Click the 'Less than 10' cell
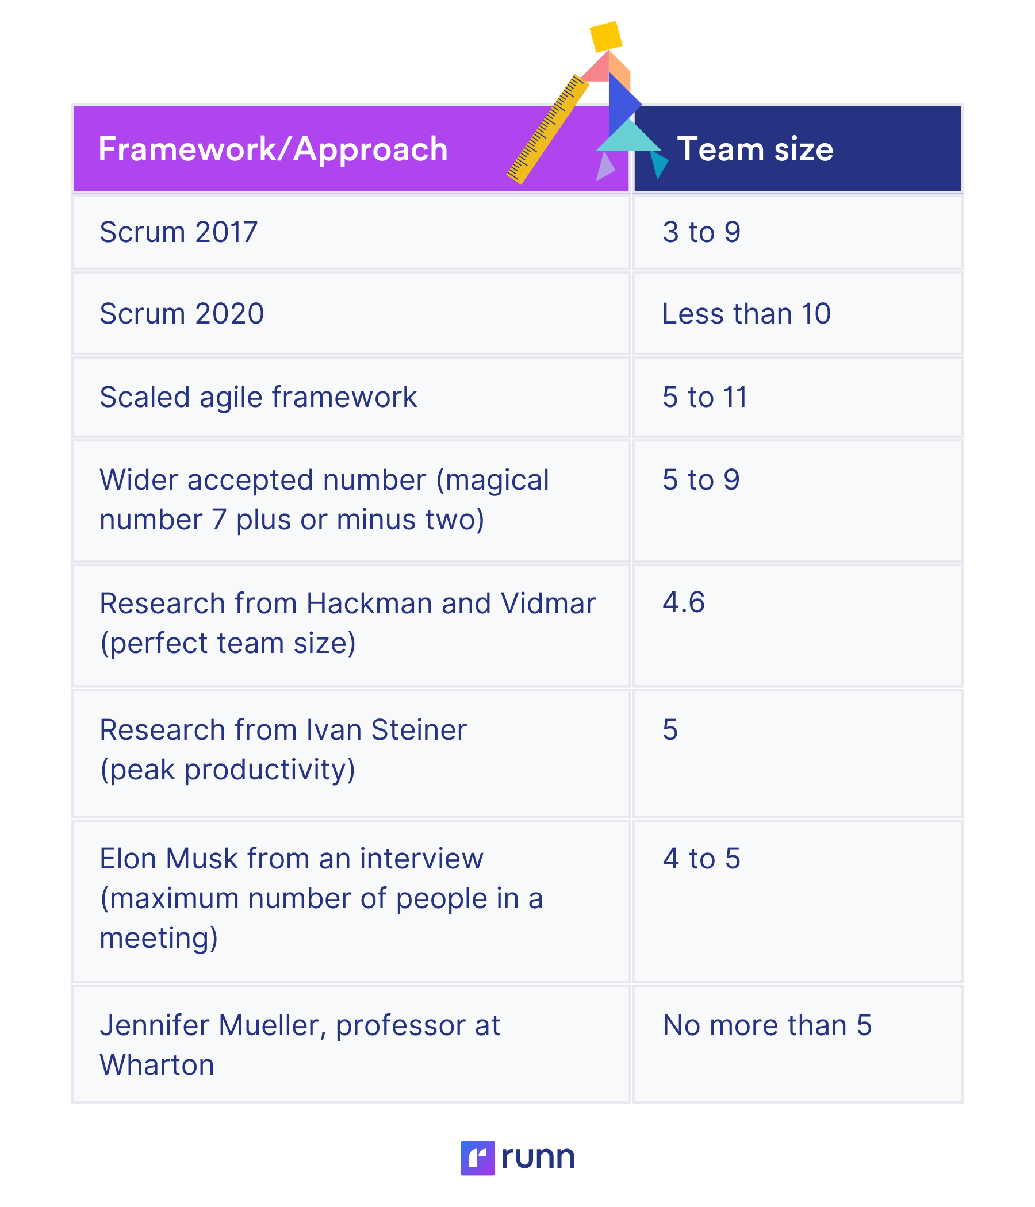 pos(797,313)
